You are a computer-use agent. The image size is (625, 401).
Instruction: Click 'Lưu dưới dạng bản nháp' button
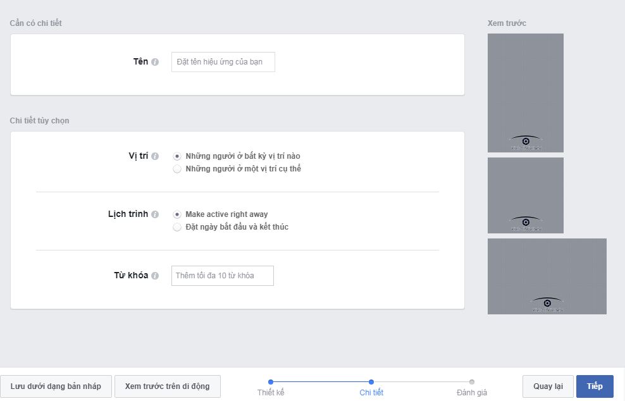pyautogui.click(x=56, y=386)
